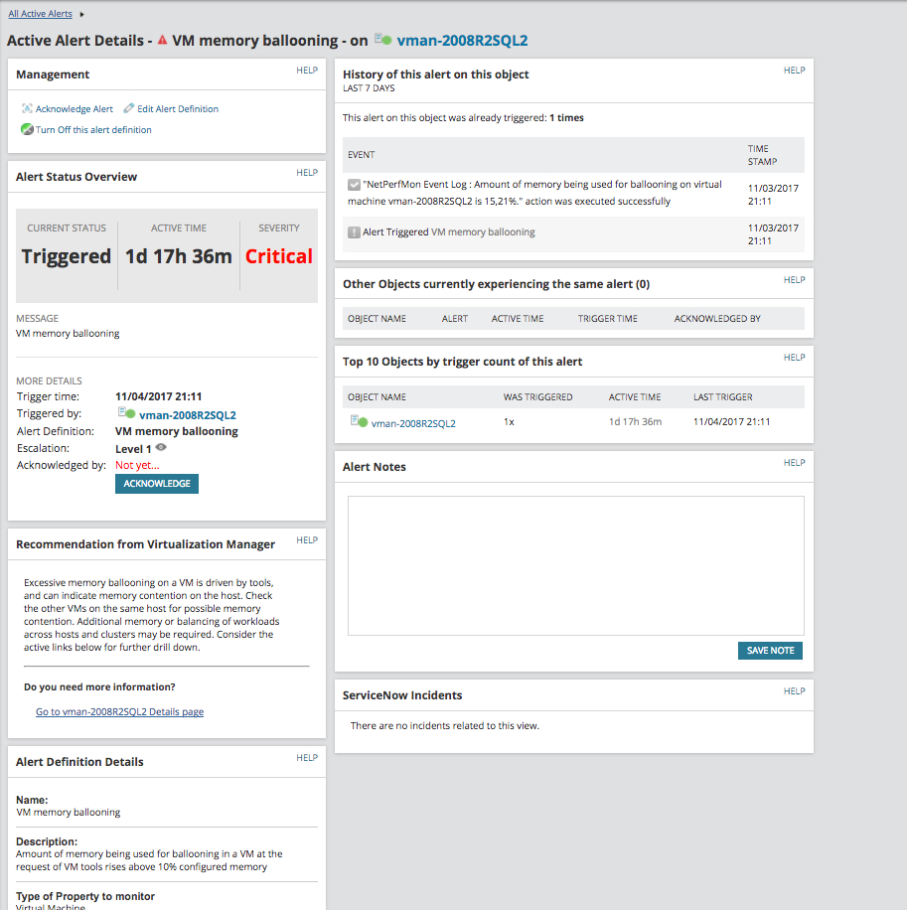Go to vman-2008R2SQL2 Details page link

coord(119,711)
